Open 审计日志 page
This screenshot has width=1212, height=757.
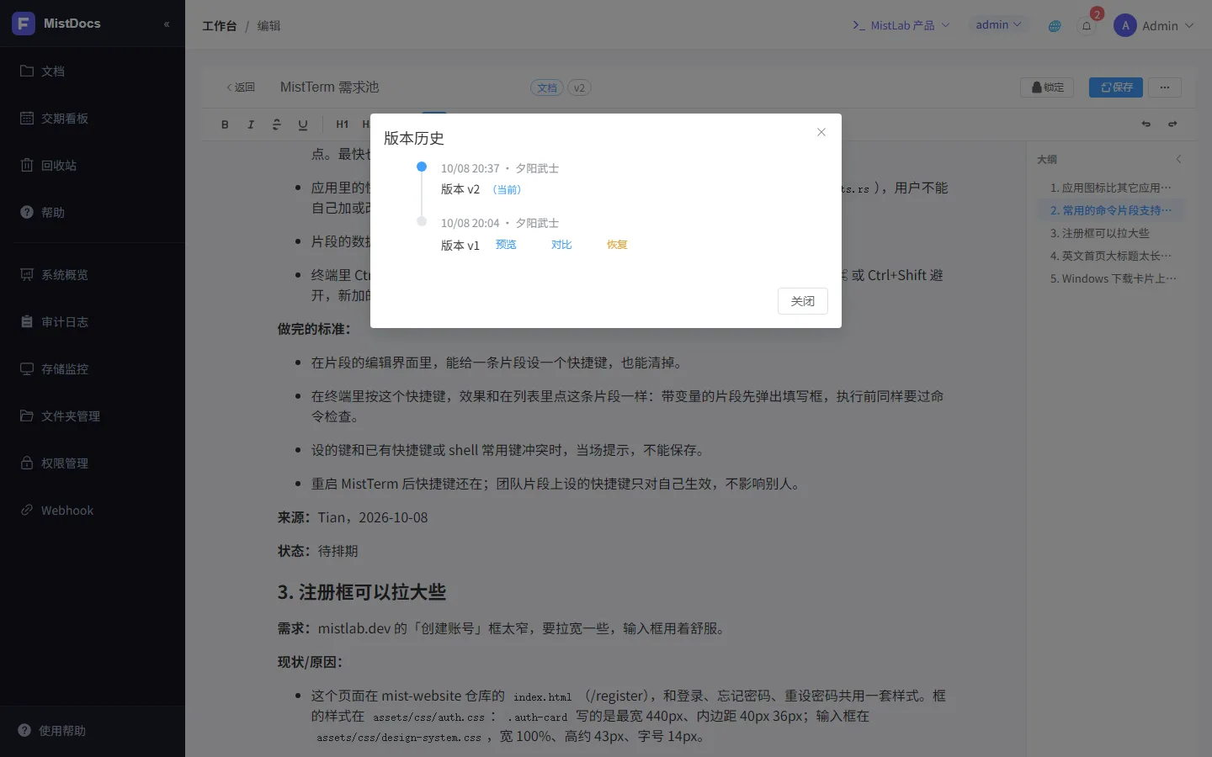click(x=93, y=322)
